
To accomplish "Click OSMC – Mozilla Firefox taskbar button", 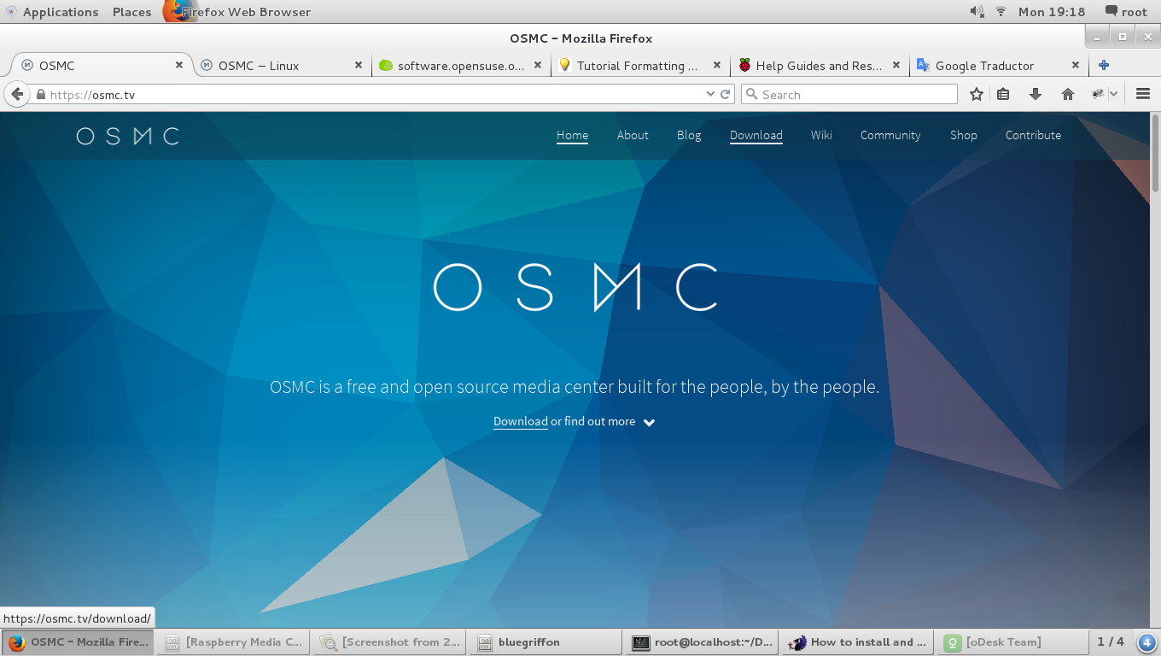I will pyautogui.click(x=78, y=642).
